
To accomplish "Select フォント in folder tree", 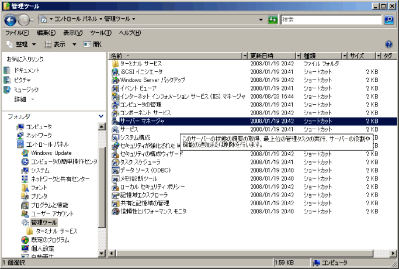I will pos(39,188).
